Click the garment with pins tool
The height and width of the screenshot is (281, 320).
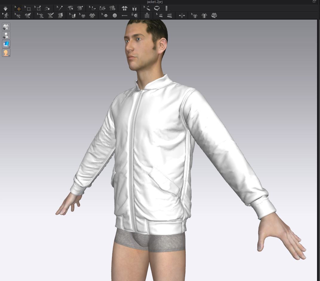[x=112, y=9]
